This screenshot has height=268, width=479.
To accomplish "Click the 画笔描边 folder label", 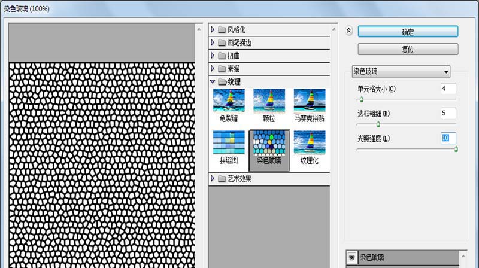I will [x=239, y=42].
